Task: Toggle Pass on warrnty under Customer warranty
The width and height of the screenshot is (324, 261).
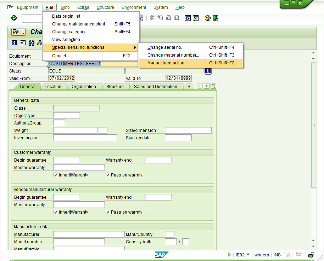Action: click(108, 175)
